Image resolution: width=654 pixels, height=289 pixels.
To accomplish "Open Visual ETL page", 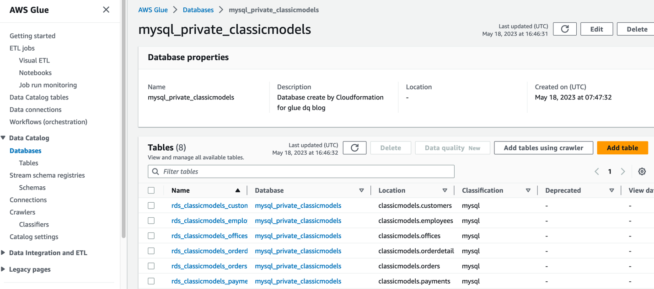I will click(34, 60).
